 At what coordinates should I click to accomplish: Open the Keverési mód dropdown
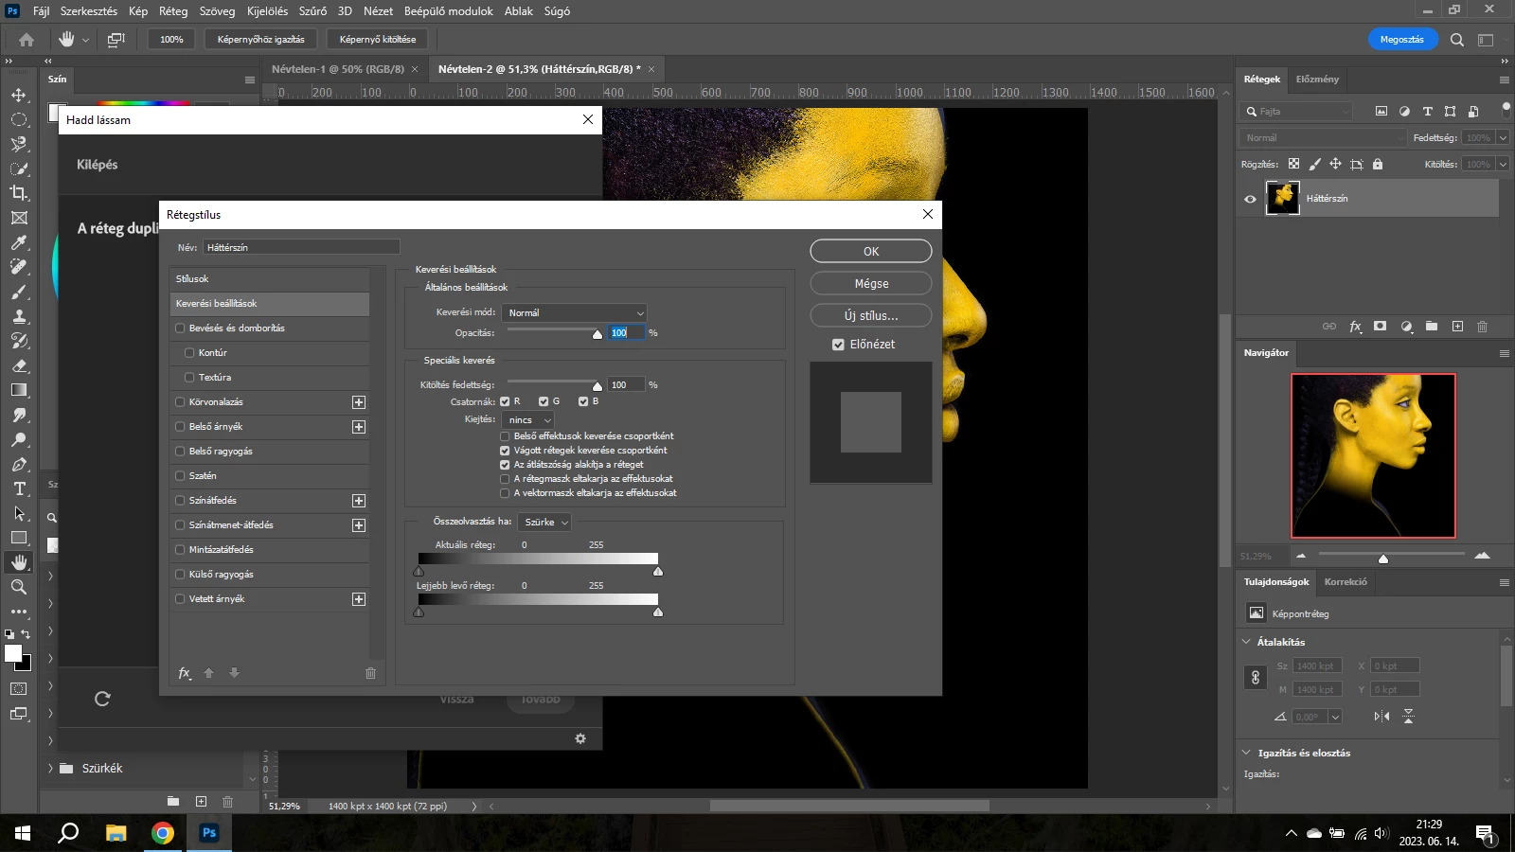(x=575, y=313)
